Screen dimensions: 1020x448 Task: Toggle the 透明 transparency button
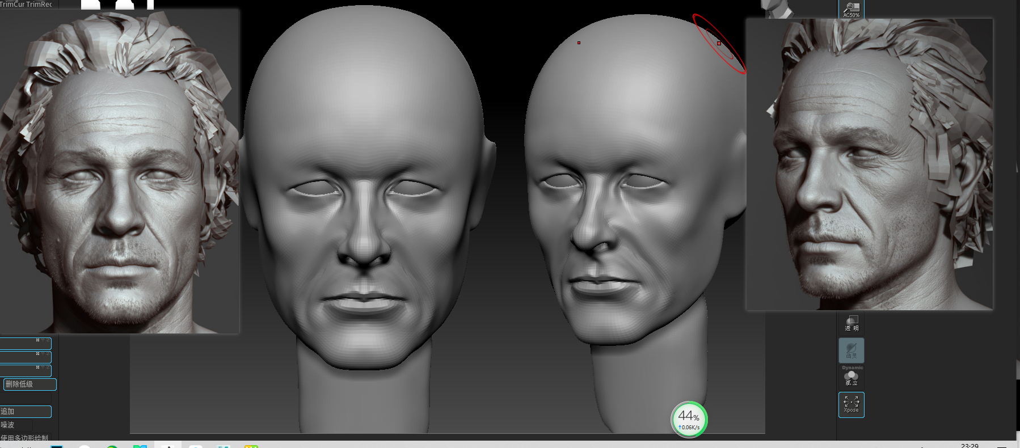[852, 323]
